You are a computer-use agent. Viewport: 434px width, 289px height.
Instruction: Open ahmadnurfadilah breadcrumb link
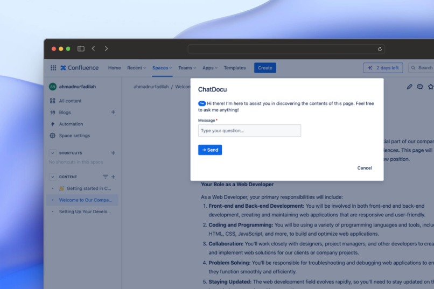[151, 87]
